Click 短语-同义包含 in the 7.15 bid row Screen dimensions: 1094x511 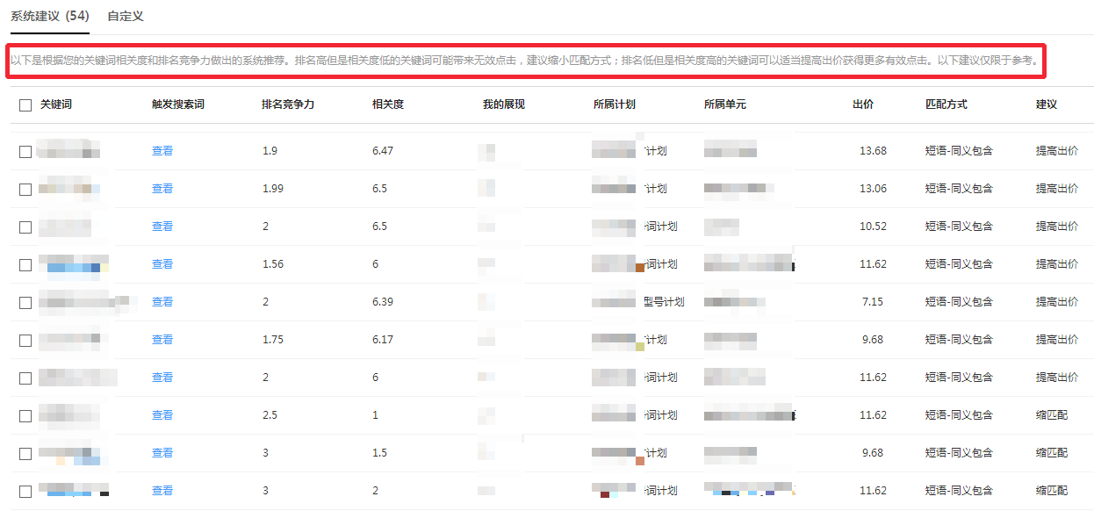tap(959, 302)
